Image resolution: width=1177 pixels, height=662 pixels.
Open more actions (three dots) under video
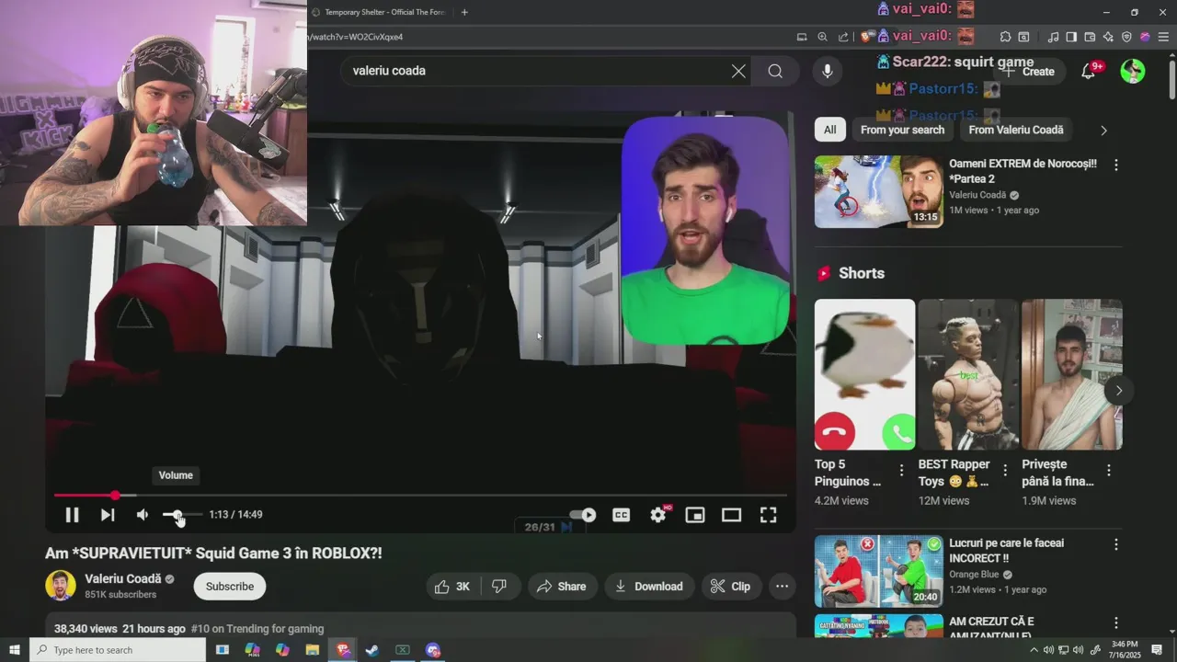782,587
